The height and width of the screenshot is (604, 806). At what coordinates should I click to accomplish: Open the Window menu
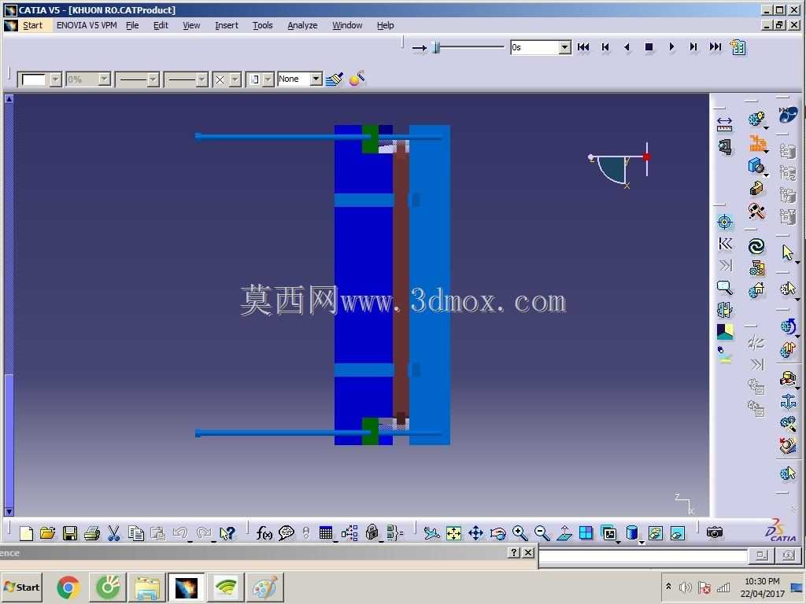[347, 25]
